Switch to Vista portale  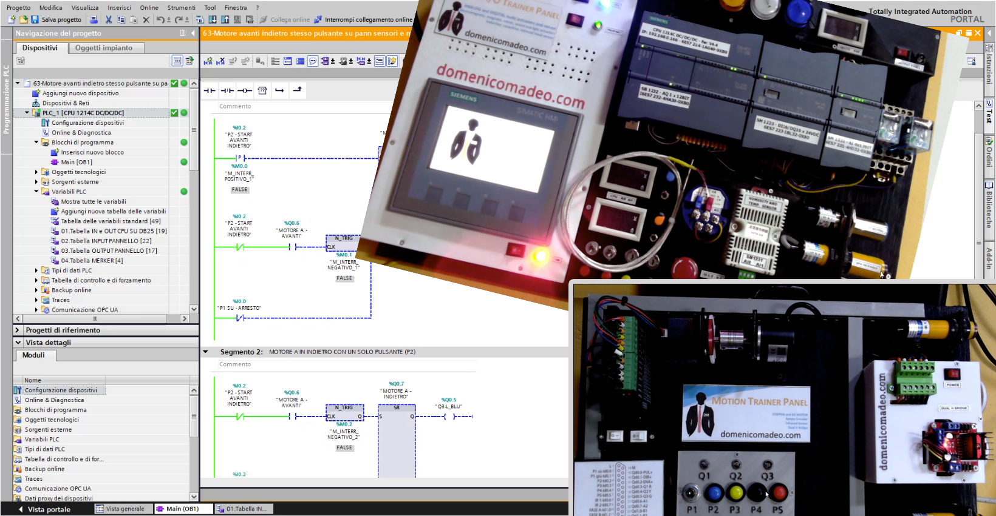(x=44, y=509)
